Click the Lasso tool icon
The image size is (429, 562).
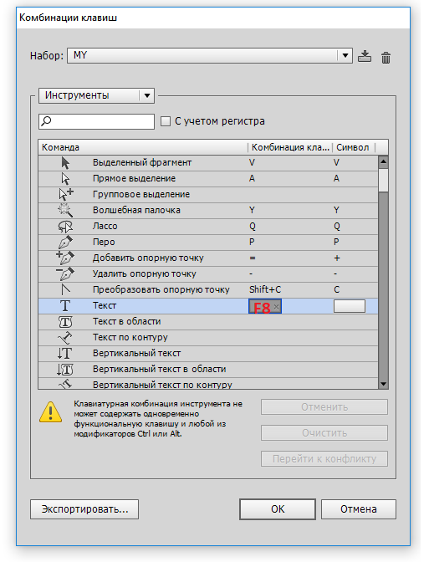[65, 226]
